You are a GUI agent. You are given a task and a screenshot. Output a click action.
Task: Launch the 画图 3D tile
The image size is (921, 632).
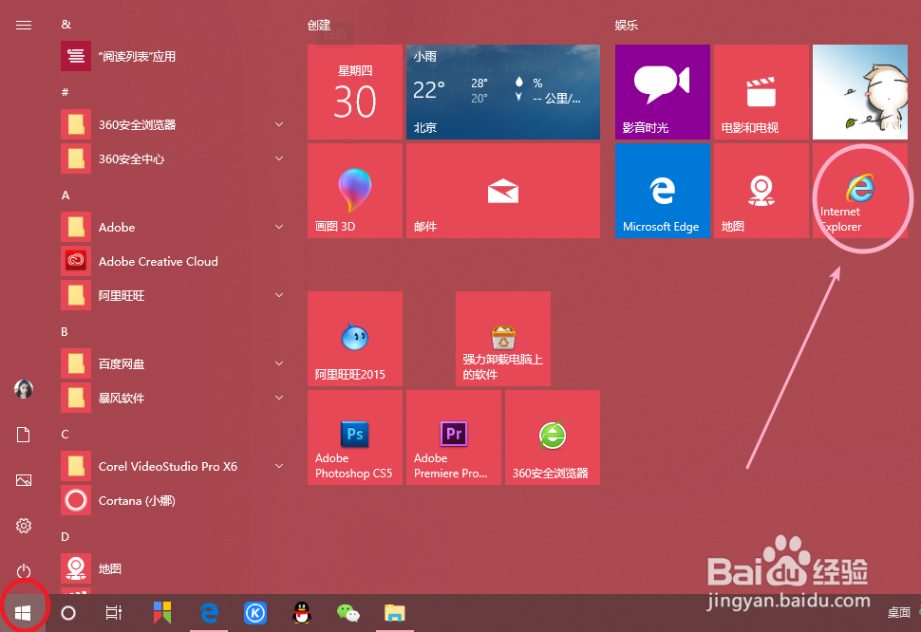click(355, 191)
